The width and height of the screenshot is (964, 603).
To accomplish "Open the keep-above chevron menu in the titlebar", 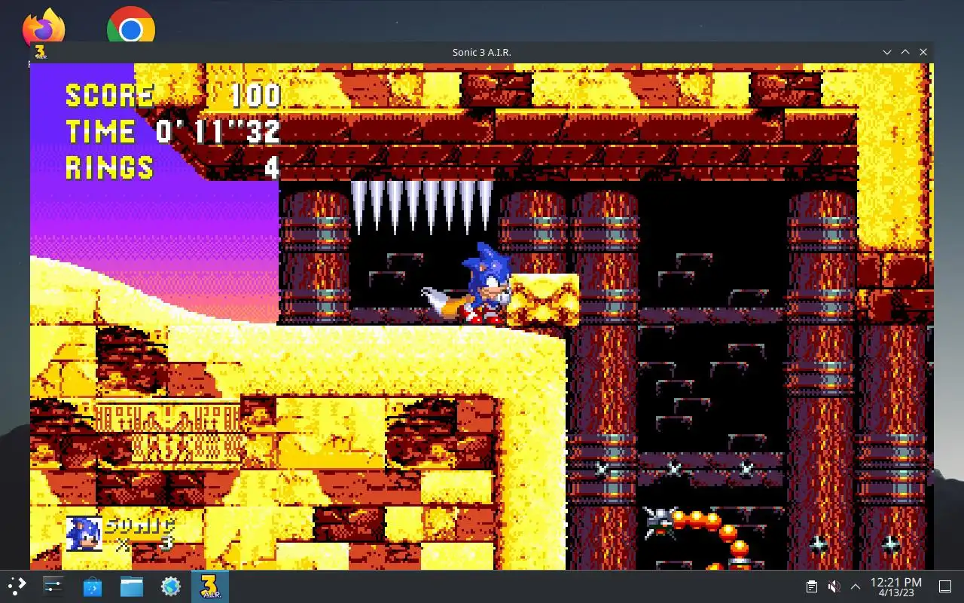I will (888, 52).
